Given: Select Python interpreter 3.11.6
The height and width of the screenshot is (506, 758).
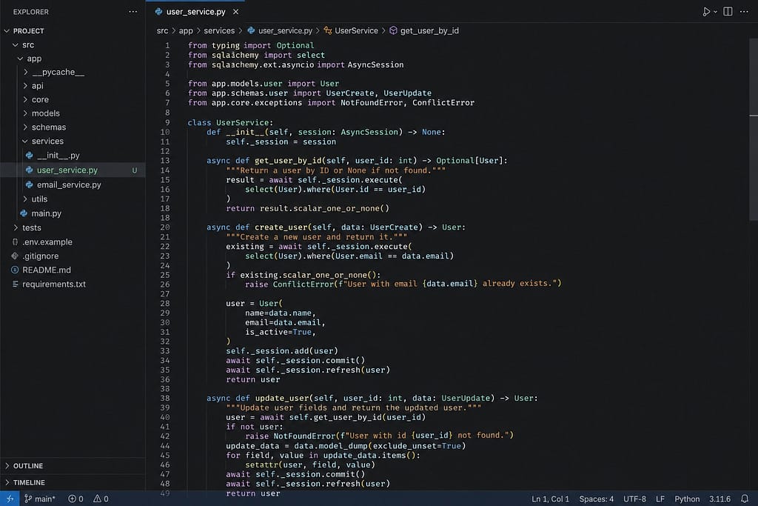Looking at the screenshot, I should pyautogui.click(x=720, y=499).
